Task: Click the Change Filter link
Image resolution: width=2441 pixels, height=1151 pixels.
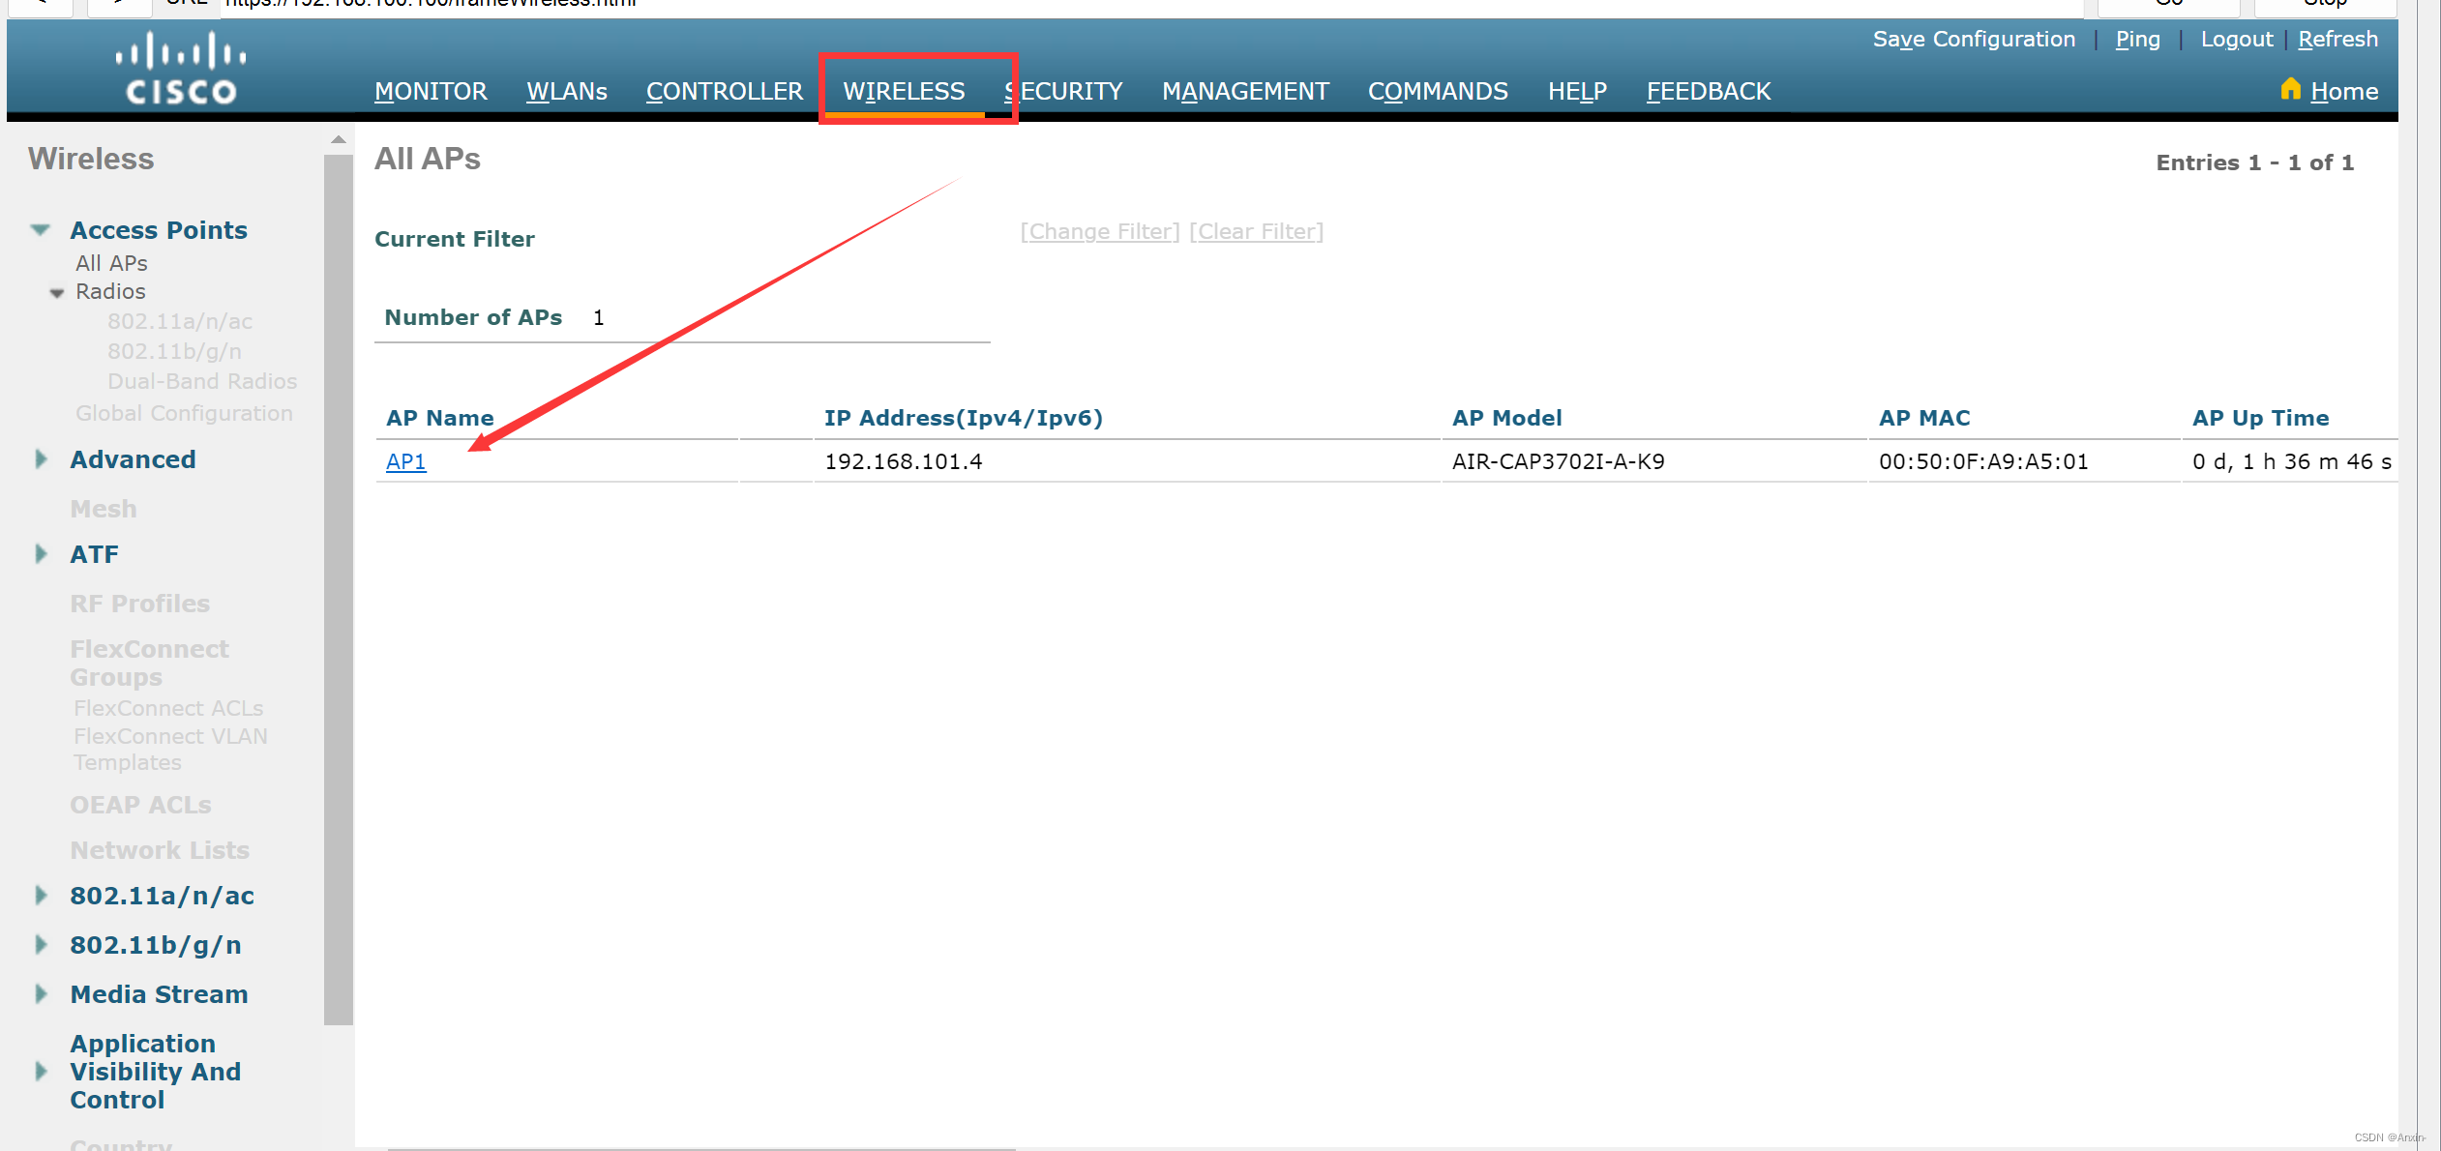Action: click(x=1100, y=231)
